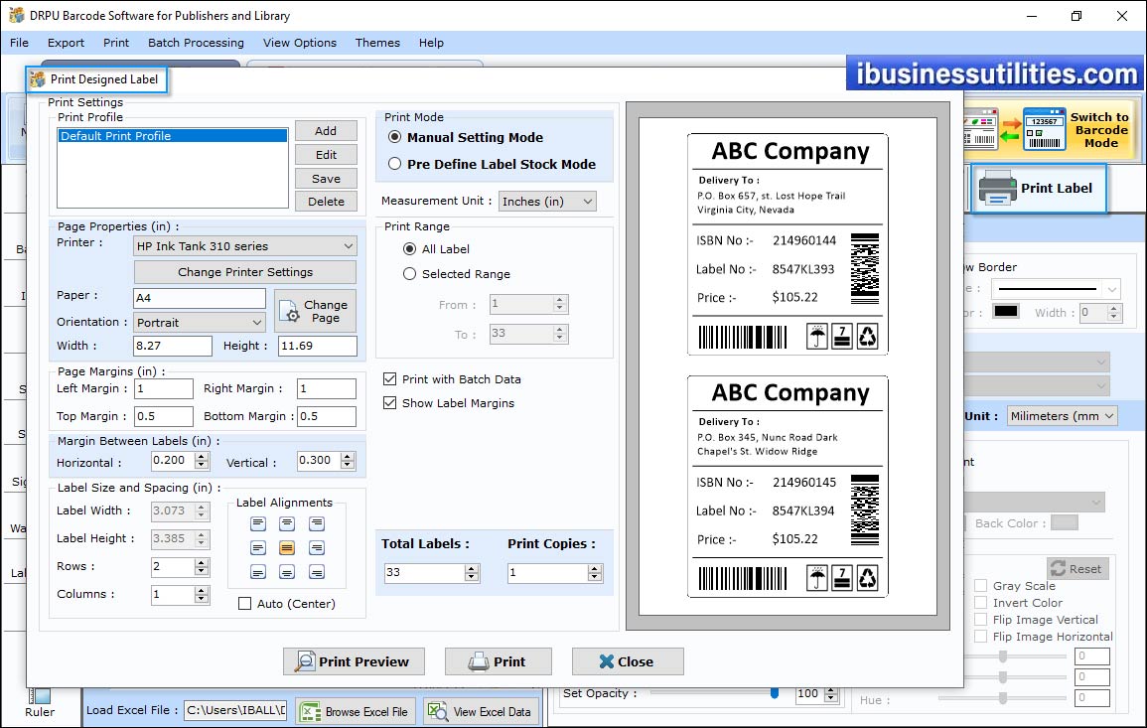Increase Total Labels value

(473, 568)
